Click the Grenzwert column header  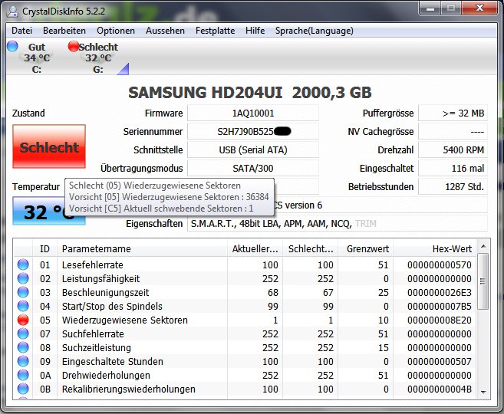click(x=365, y=248)
